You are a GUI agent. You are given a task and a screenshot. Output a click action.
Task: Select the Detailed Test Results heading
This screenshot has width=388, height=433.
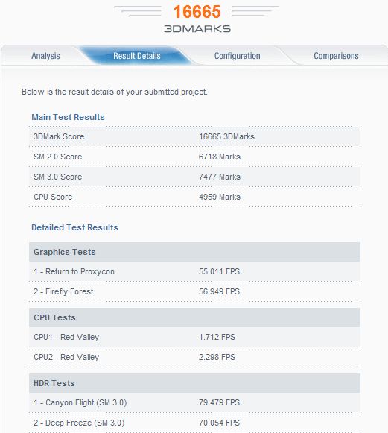coord(74,227)
